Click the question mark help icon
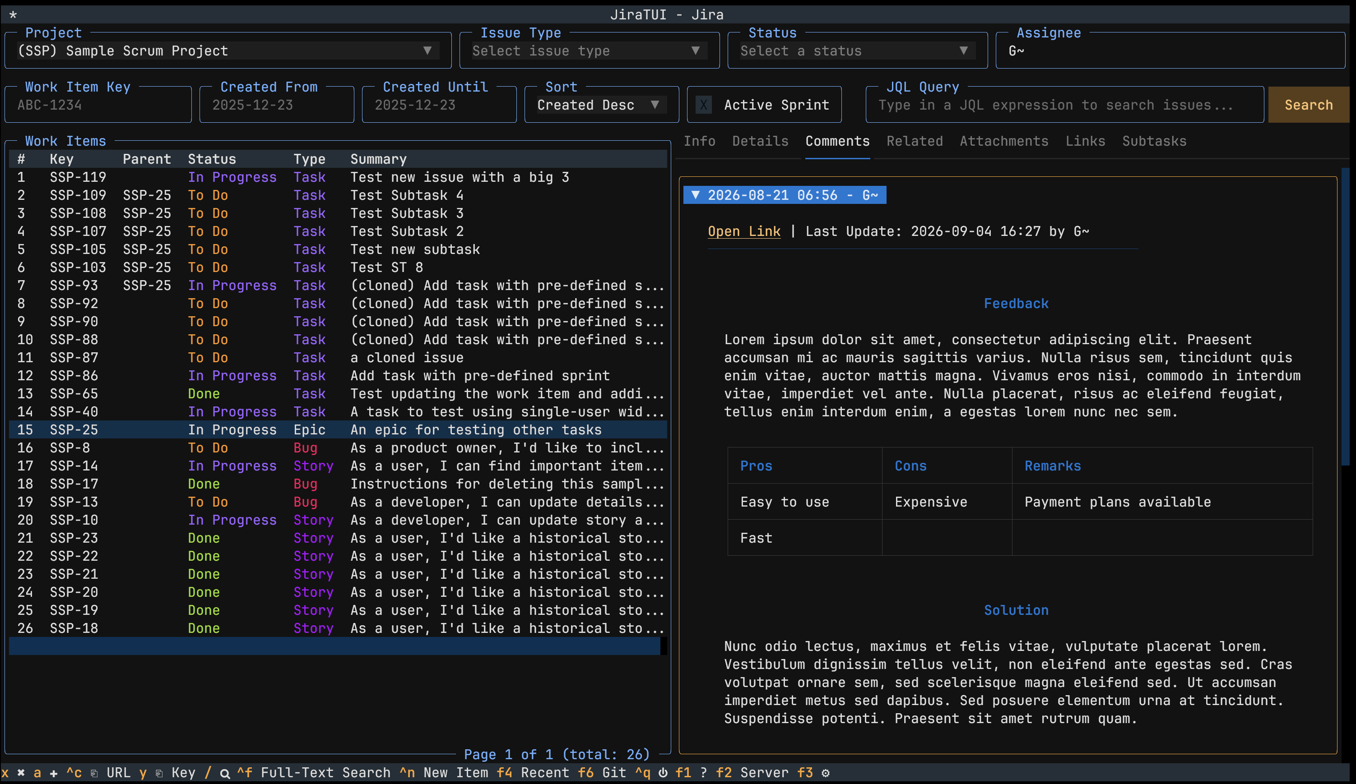 pyautogui.click(x=703, y=773)
